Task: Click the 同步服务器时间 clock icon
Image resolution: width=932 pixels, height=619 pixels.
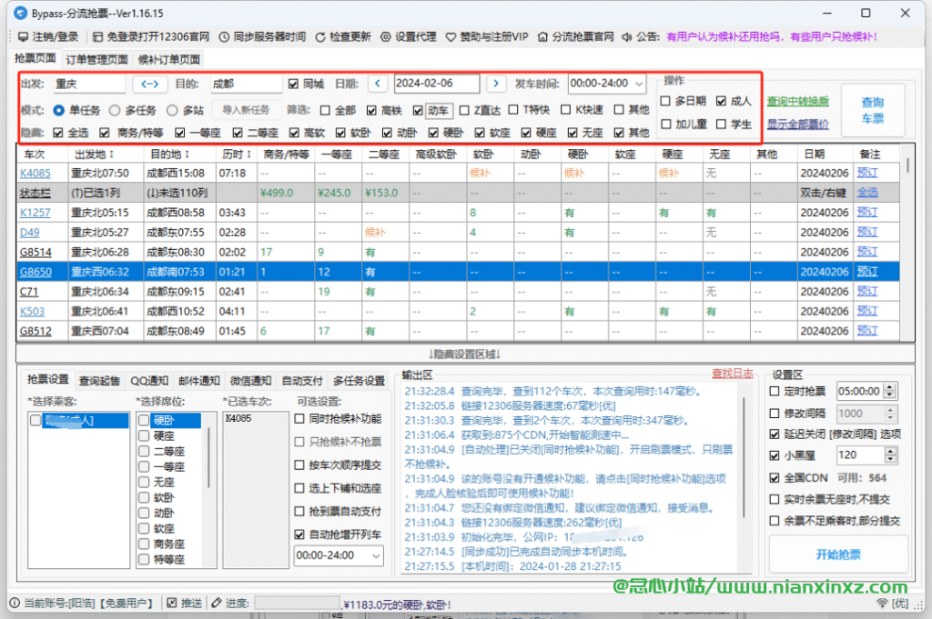Action: pos(224,36)
